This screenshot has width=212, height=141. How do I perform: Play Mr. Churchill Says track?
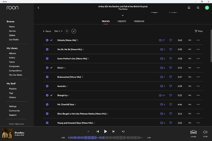(47, 105)
